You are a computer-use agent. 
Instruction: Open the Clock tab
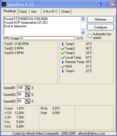click(23, 11)
